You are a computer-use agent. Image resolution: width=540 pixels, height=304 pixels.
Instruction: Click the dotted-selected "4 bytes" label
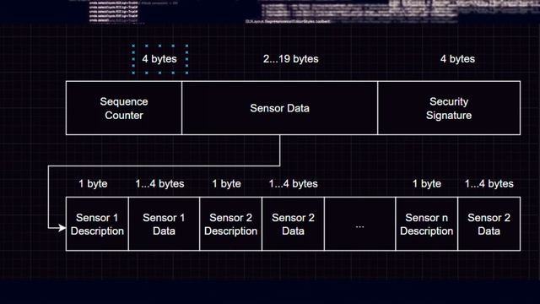[159, 59]
